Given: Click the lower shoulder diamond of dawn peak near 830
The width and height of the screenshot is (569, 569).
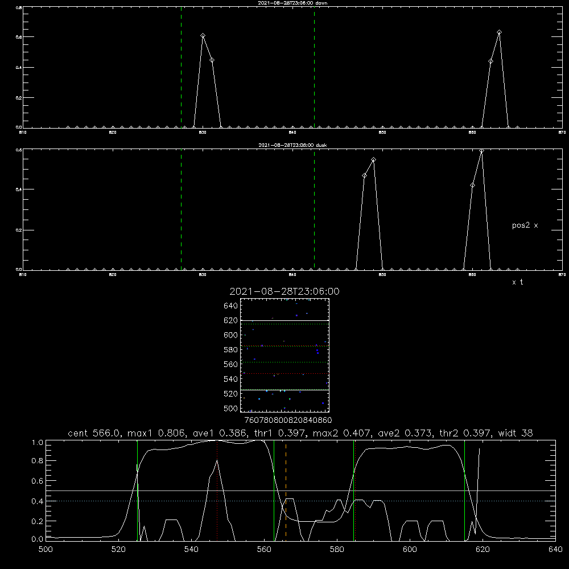Looking at the screenshot, I should coord(212,60).
